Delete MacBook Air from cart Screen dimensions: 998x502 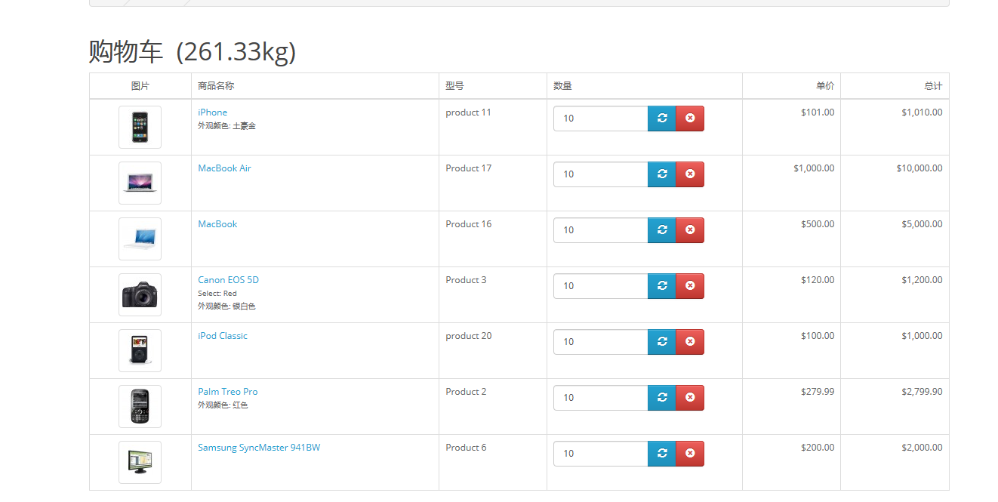click(x=690, y=174)
